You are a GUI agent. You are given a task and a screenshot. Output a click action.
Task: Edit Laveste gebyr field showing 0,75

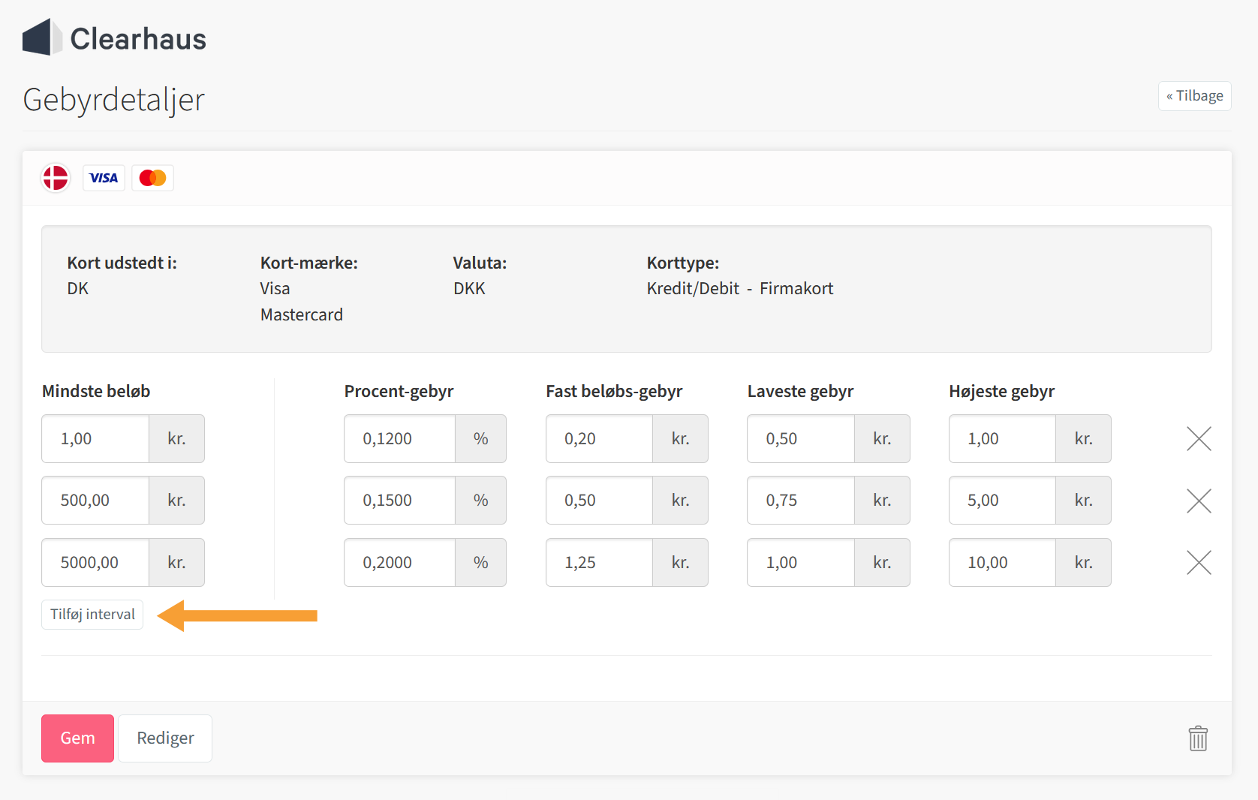point(801,501)
